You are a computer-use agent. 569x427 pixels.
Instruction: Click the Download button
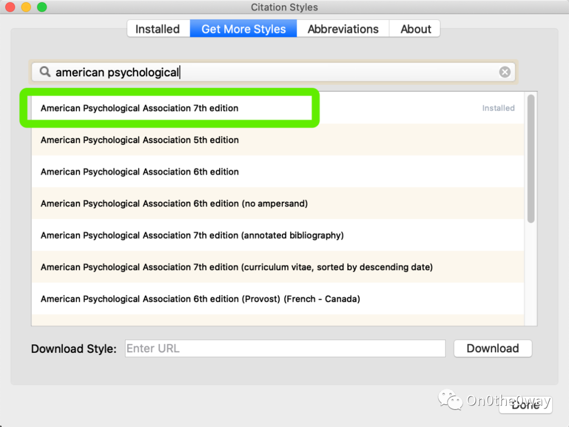coord(493,348)
